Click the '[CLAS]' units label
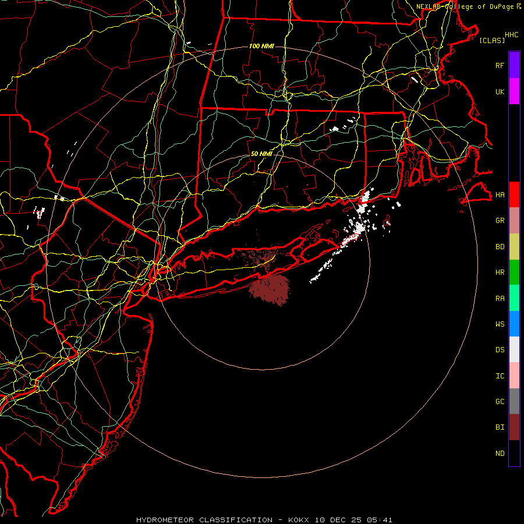524x524 pixels. [x=492, y=40]
